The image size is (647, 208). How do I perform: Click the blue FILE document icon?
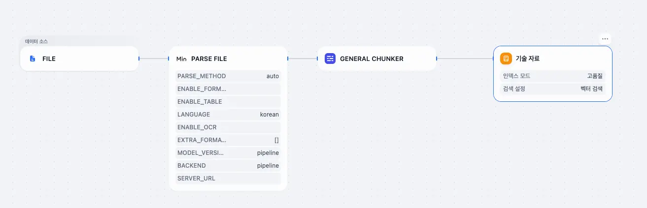(33, 59)
